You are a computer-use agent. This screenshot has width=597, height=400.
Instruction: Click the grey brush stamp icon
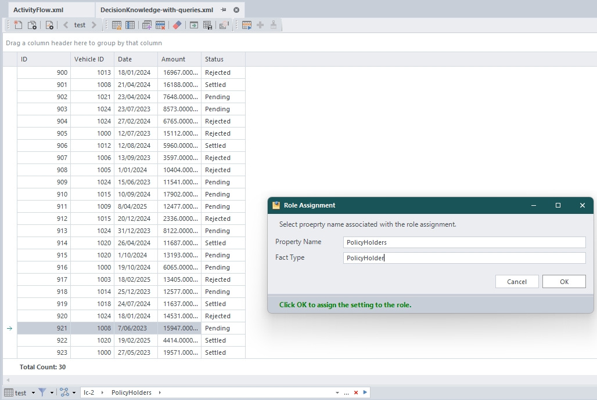click(274, 25)
